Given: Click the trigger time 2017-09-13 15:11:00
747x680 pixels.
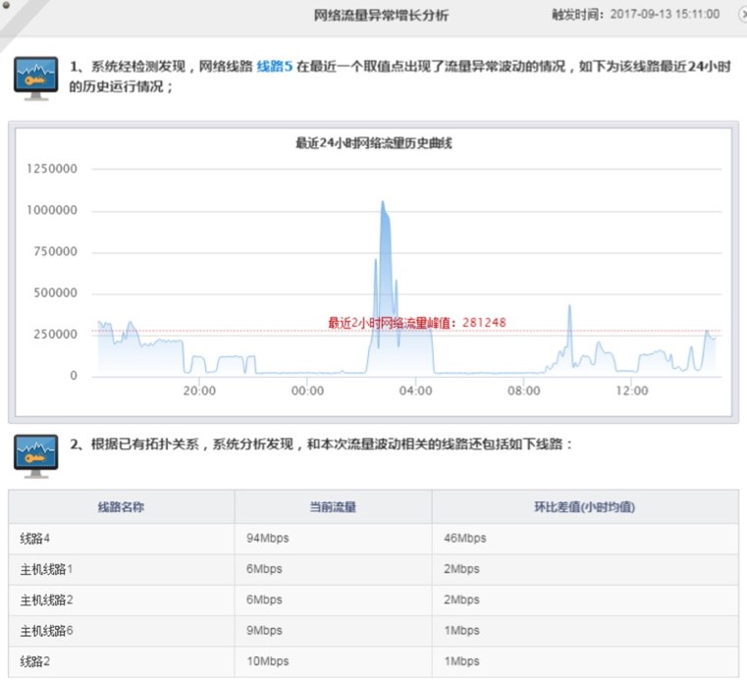Looking at the screenshot, I should click(664, 15).
